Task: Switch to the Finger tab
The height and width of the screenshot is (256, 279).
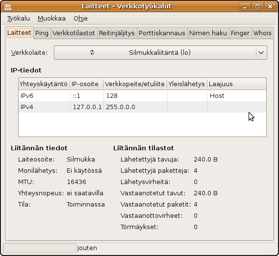Action: point(240,33)
